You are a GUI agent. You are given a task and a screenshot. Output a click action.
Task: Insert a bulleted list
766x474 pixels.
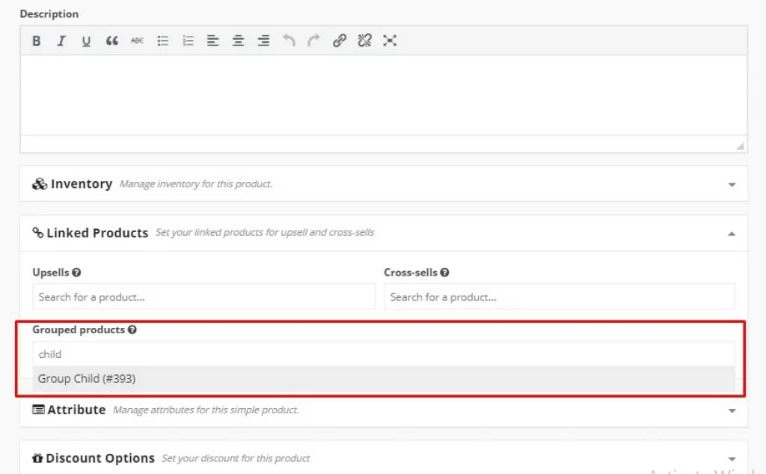pyautogui.click(x=162, y=40)
